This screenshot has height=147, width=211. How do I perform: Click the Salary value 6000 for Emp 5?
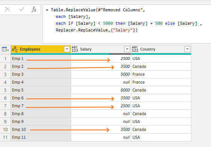point(101,90)
